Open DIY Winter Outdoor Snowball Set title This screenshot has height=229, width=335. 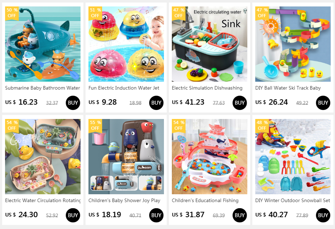point(293,200)
